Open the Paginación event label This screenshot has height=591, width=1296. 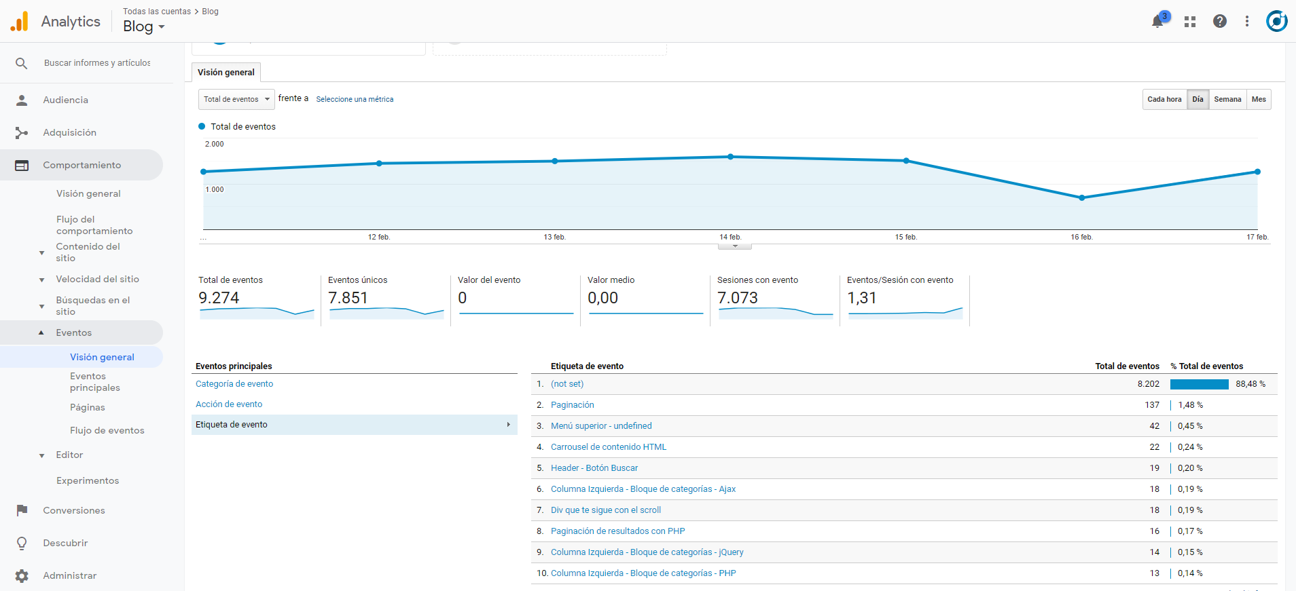[573, 405]
